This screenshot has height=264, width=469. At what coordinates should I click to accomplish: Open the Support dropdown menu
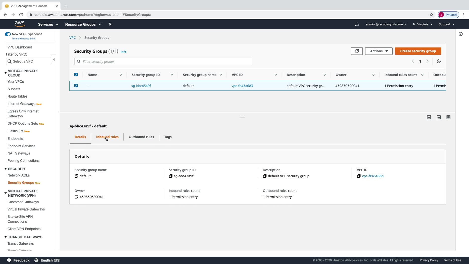pos(446,24)
